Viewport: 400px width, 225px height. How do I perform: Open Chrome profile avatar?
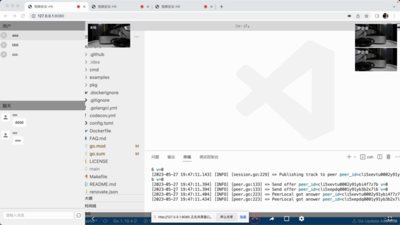(386, 16)
